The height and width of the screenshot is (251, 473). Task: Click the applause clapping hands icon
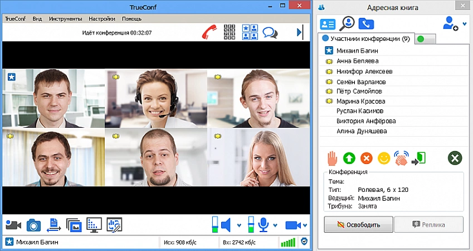pyautogui.click(x=401, y=158)
